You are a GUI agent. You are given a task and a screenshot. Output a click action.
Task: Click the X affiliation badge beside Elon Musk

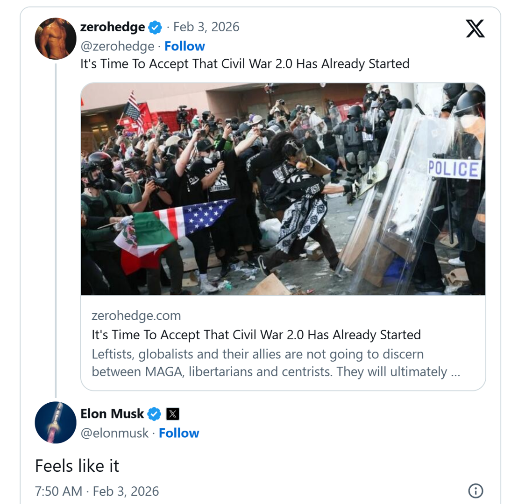[173, 413]
